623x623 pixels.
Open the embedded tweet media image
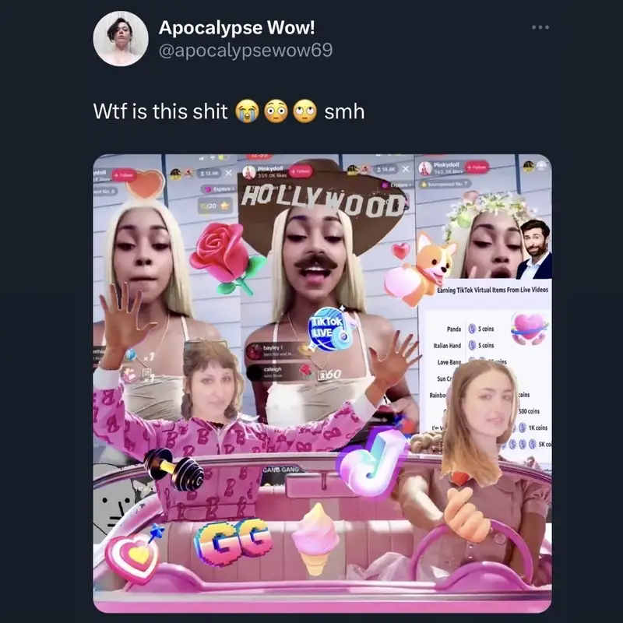322,383
